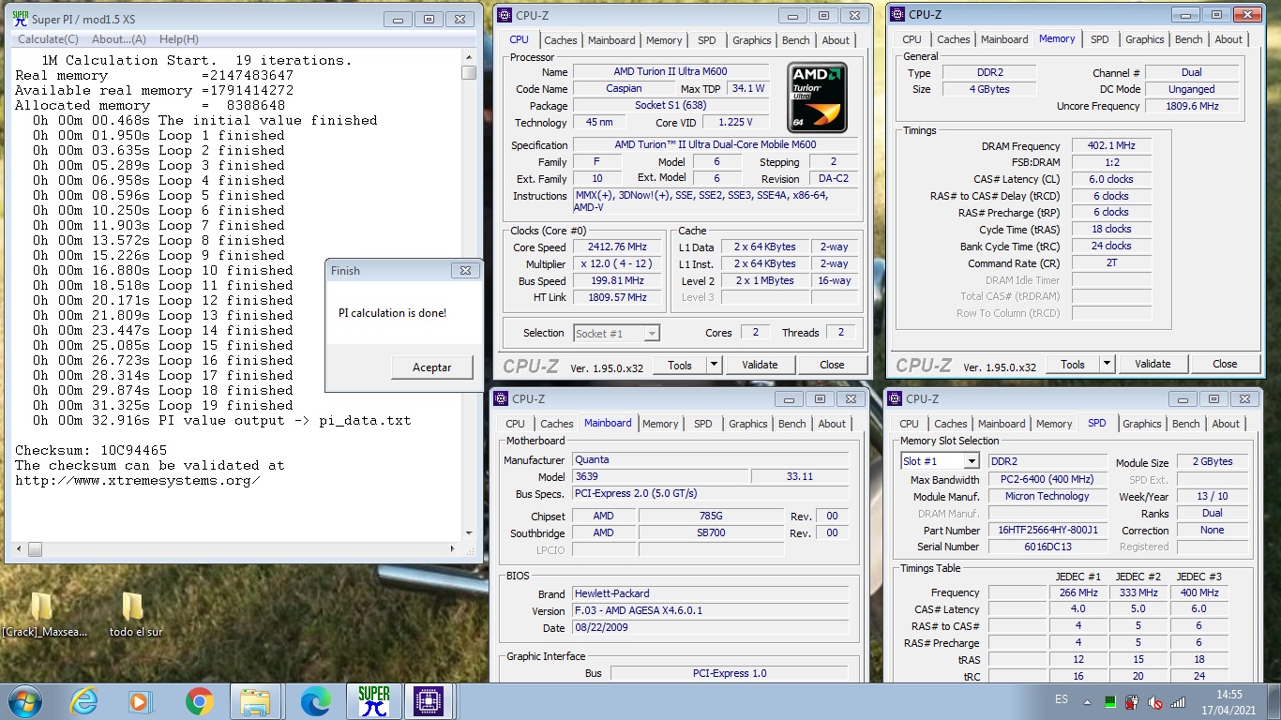Open the wireless network signal icon
The height and width of the screenshot is (720, 1281).
coord(1178,701)
